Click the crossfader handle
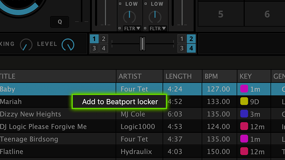This screenshot has width=285, height=160. click(x=142, y=43)
